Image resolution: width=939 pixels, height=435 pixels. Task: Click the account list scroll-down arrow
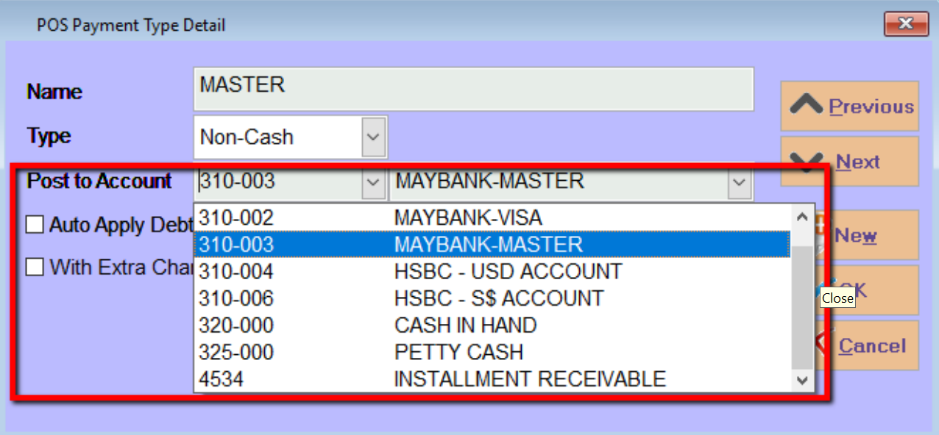[802, 380]
